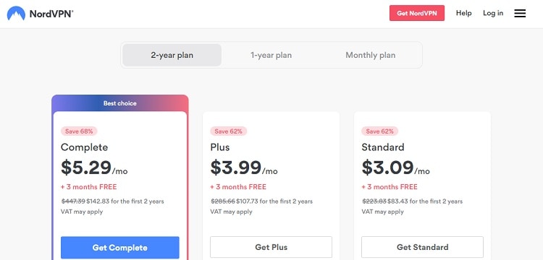Click the red Get NordVPN button
This screenshot has height=260, width=543.
coord(417,13)
